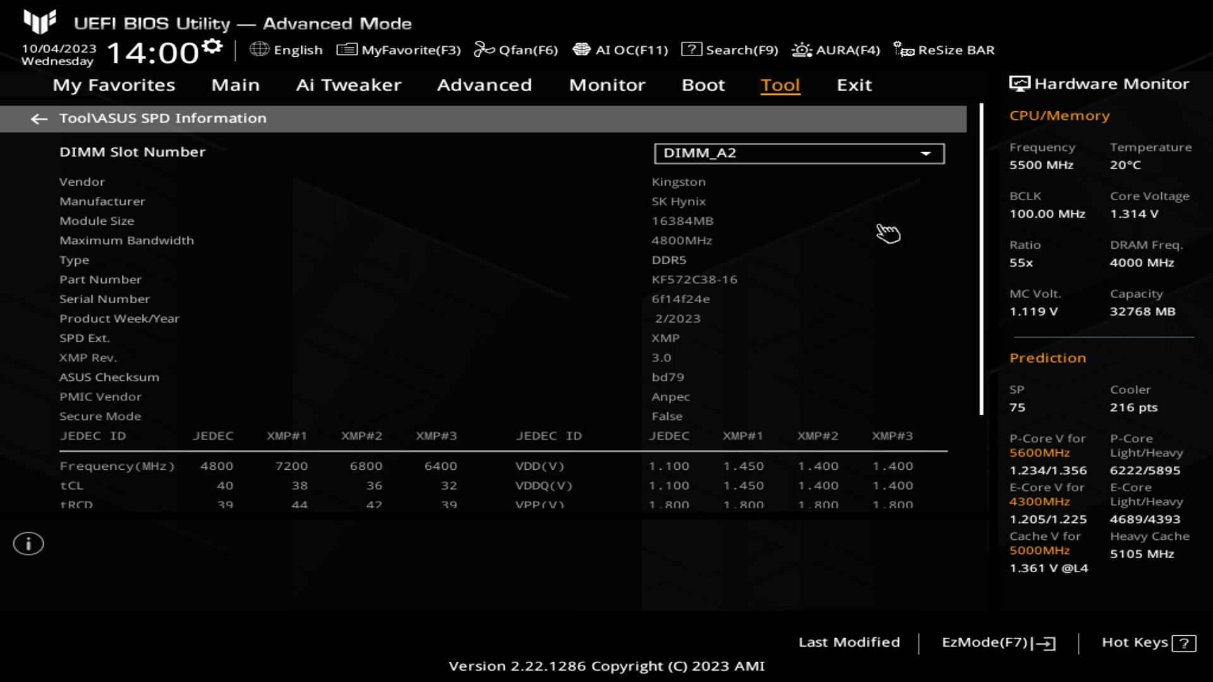Screen dimensions: 1213x682
Task: Click Secure Mode False value
Action: (667, 417)
